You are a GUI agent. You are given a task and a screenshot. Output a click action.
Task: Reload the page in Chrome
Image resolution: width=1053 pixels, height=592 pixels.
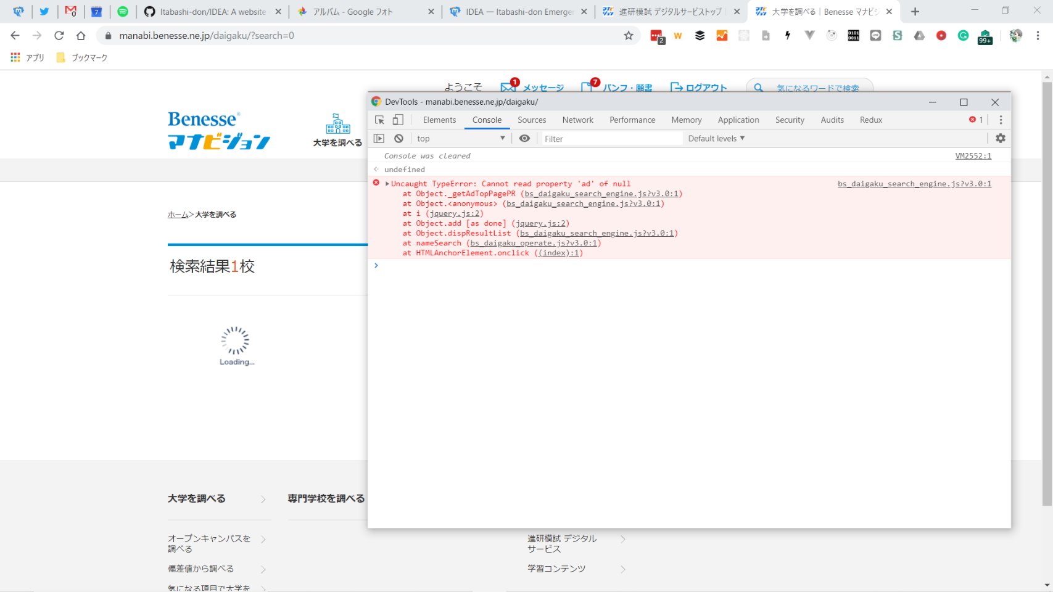pos(59,36)
